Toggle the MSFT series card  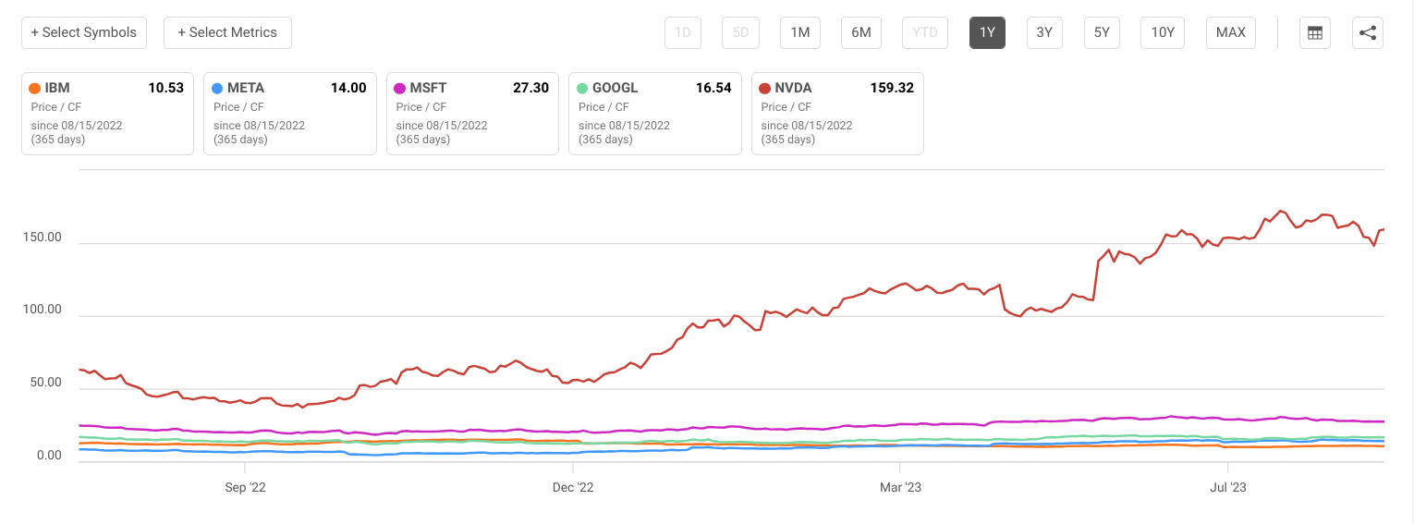click(472, 114)
